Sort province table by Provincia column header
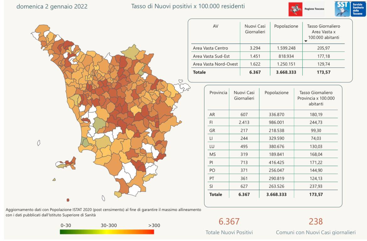 coord(218,93)
